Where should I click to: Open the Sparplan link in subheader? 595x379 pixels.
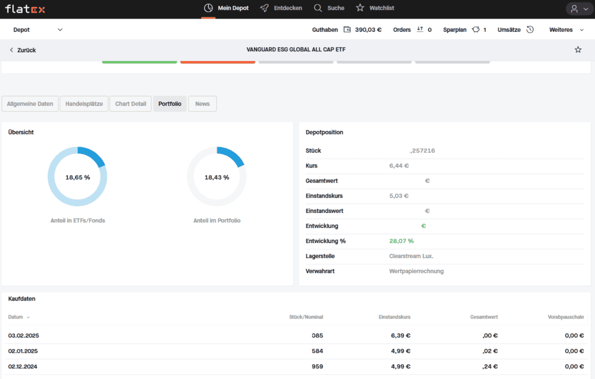(465, 30)
